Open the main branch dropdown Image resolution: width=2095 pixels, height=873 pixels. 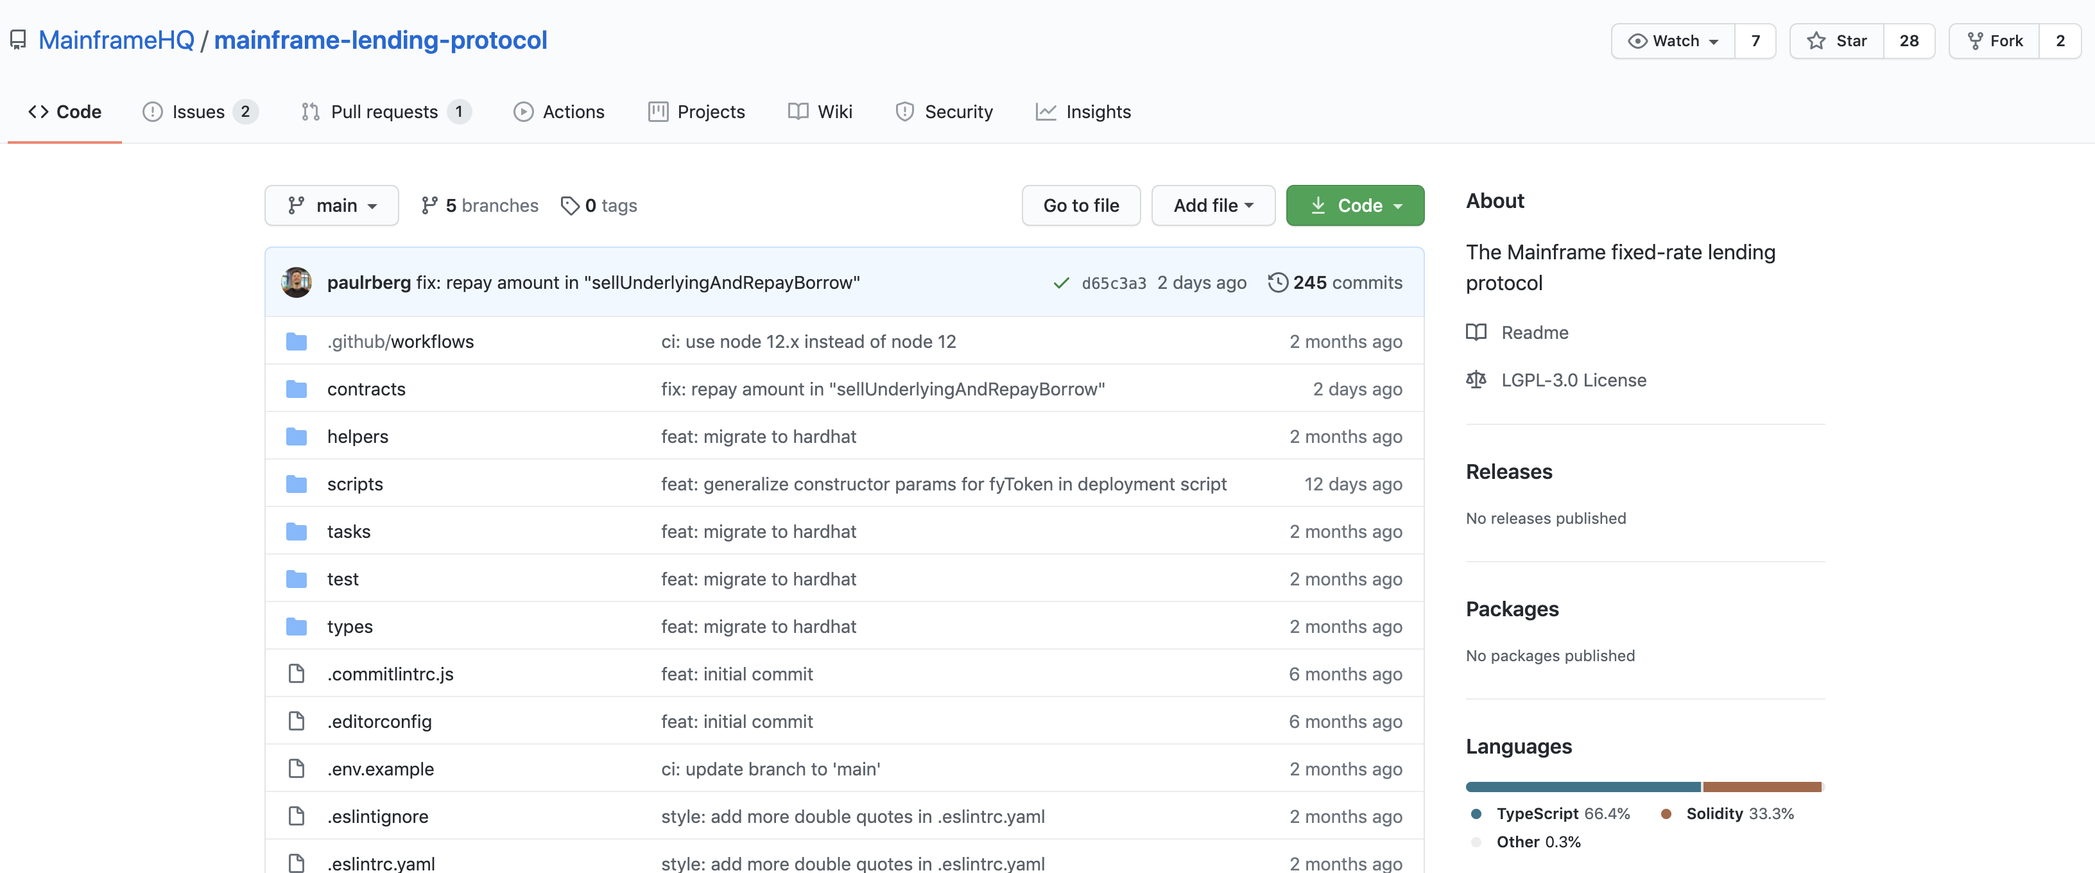[331, 206]
